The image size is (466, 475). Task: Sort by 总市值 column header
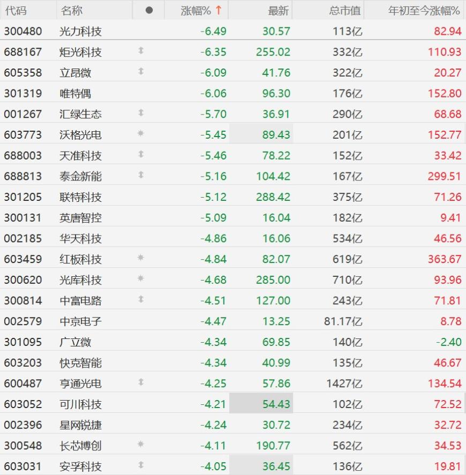point(345,11)
